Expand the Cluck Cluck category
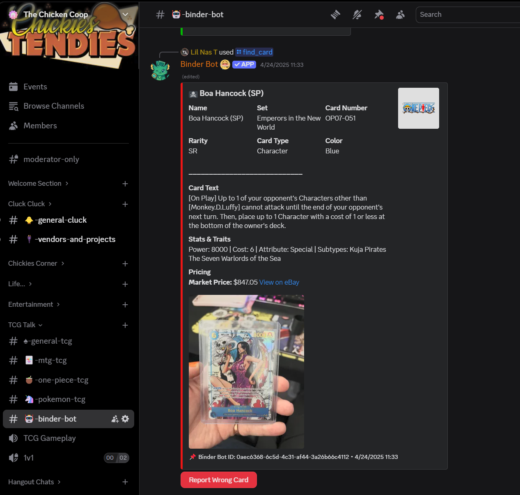This screenshot has width=520, height=495. click(30, 204)
